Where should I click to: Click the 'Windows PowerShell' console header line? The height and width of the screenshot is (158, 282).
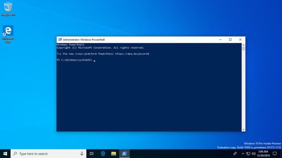tap(70, 45)
